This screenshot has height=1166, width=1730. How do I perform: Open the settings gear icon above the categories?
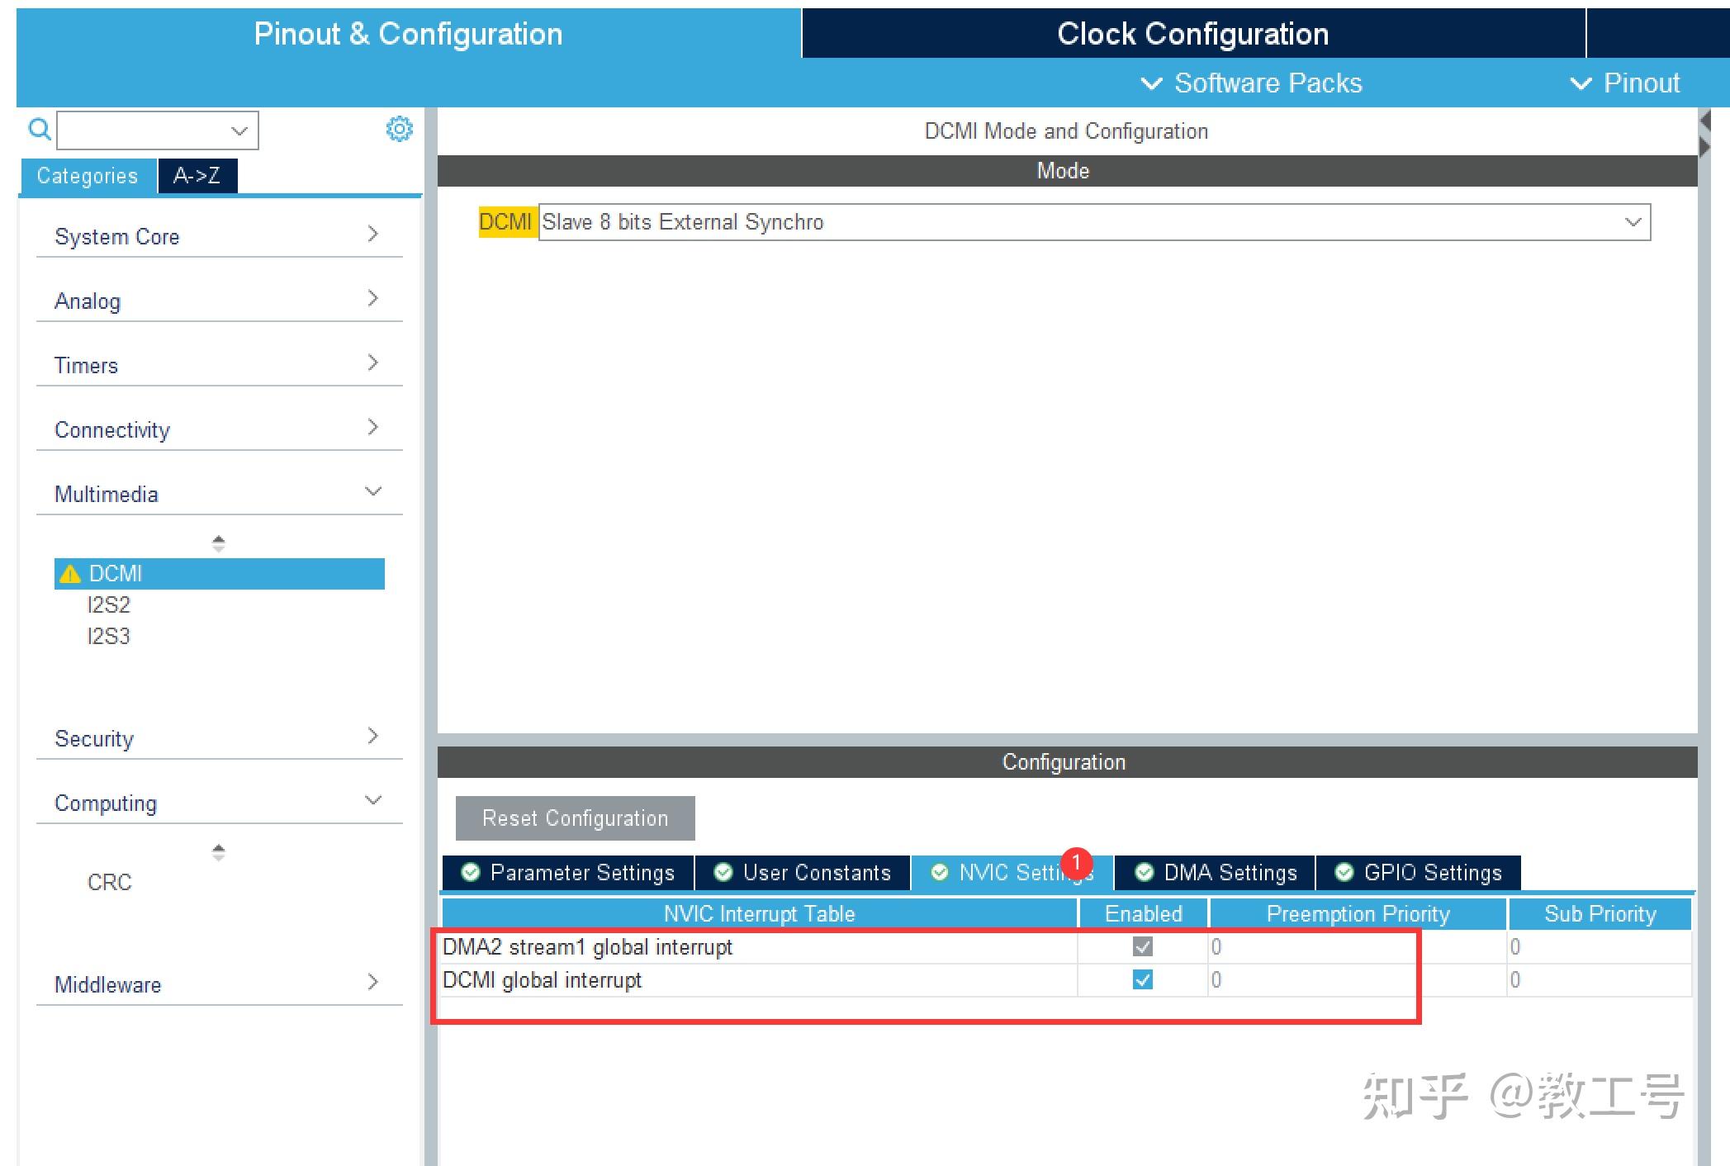(399, 129)
